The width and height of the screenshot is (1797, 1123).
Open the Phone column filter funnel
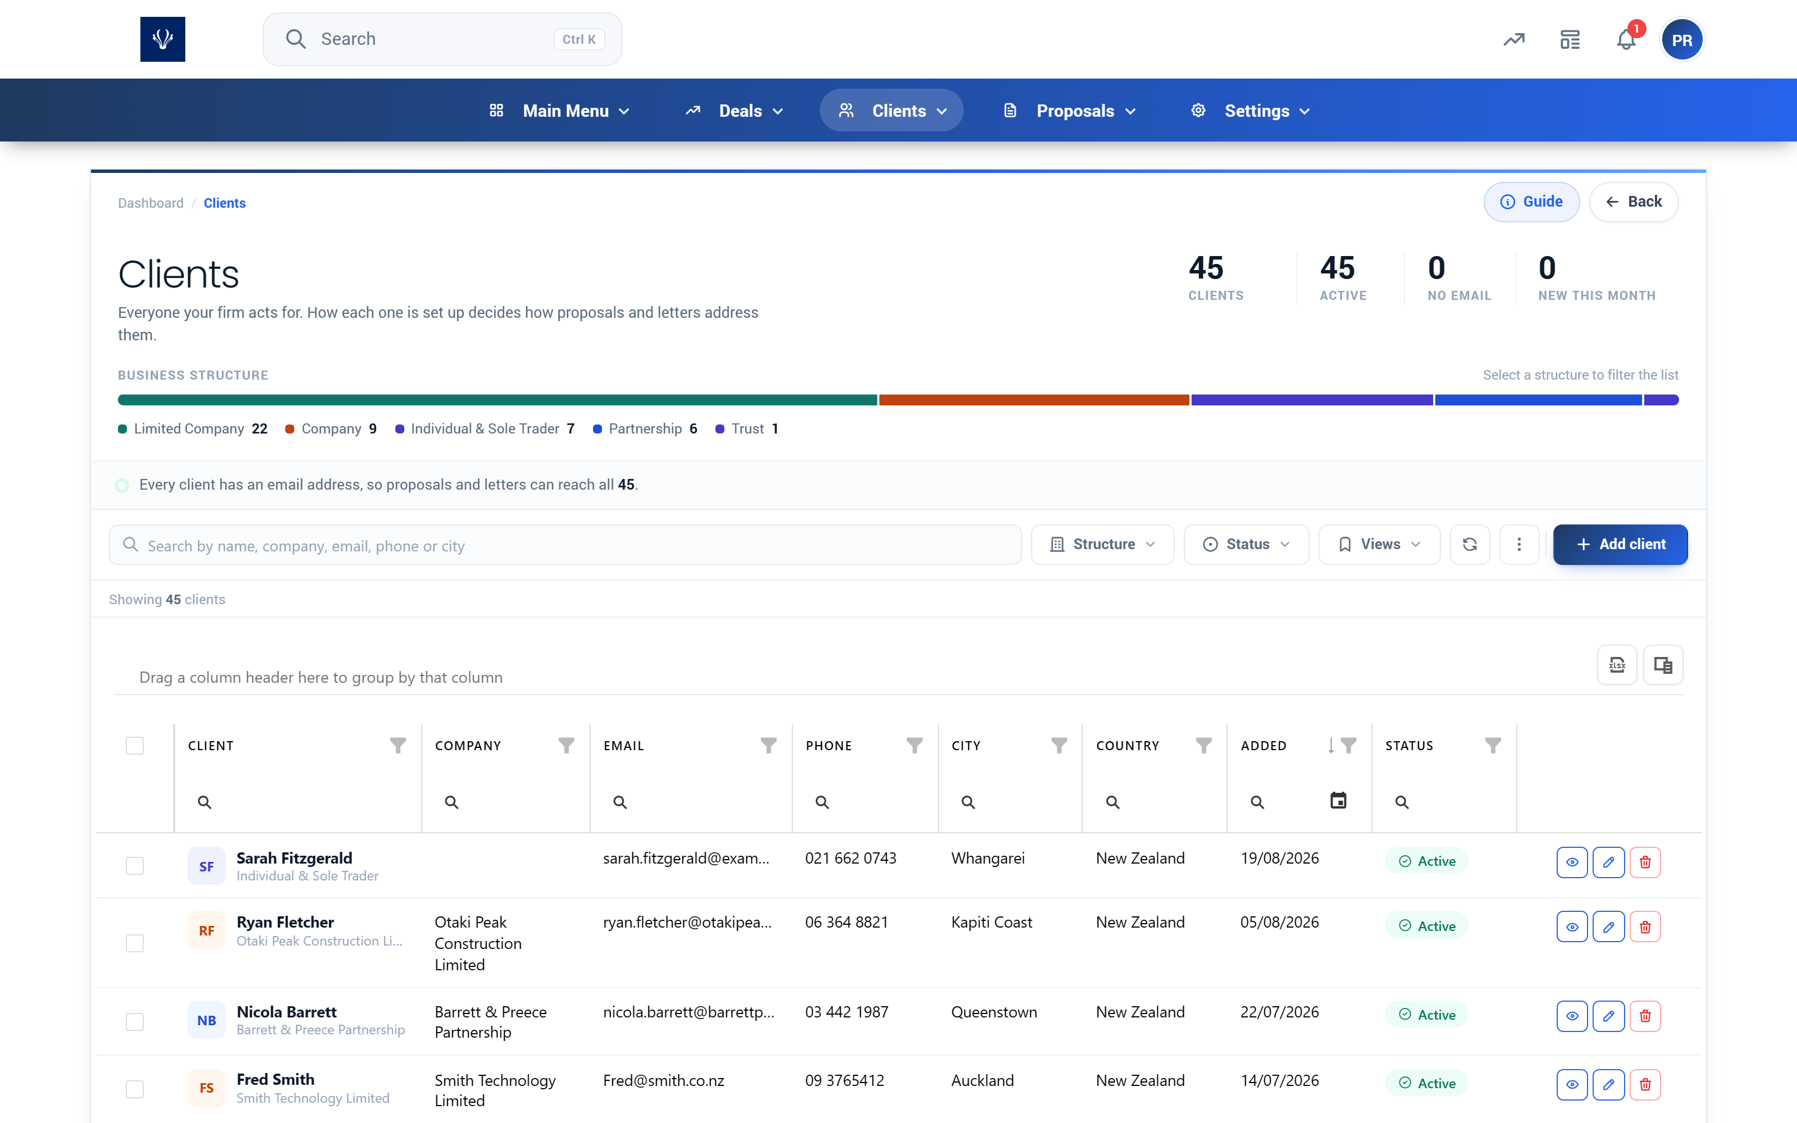click(x=915, y=745)
